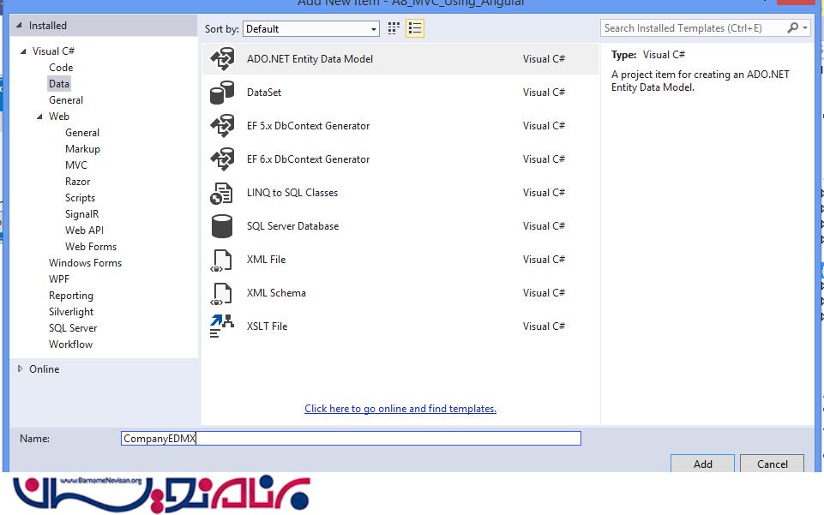Click 'Visual C#' in the DataSet row
The height and width of the screenshot is (515, 824).
click(x=544, y=93)
